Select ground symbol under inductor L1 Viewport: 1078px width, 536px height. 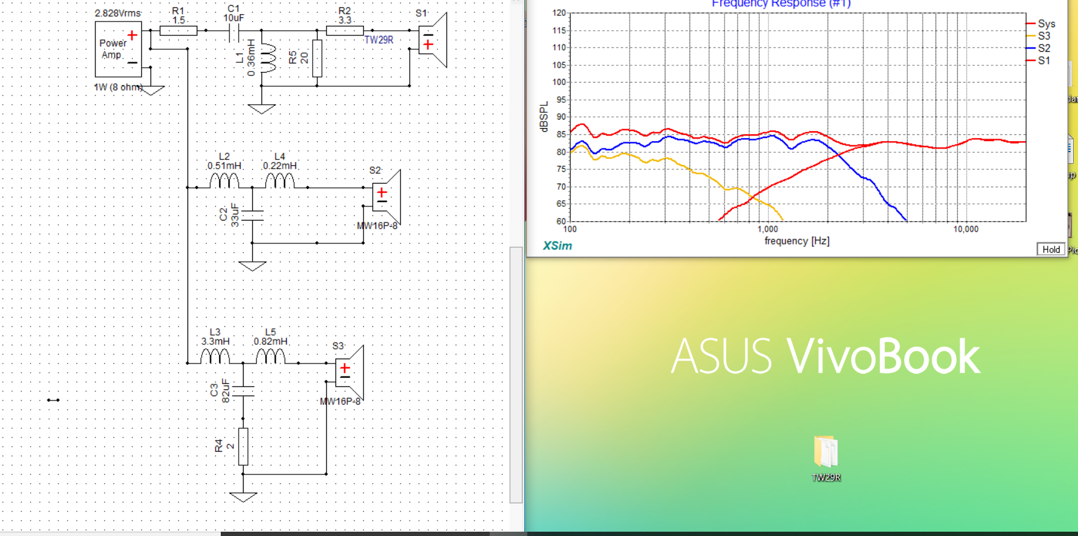(261, 109)
